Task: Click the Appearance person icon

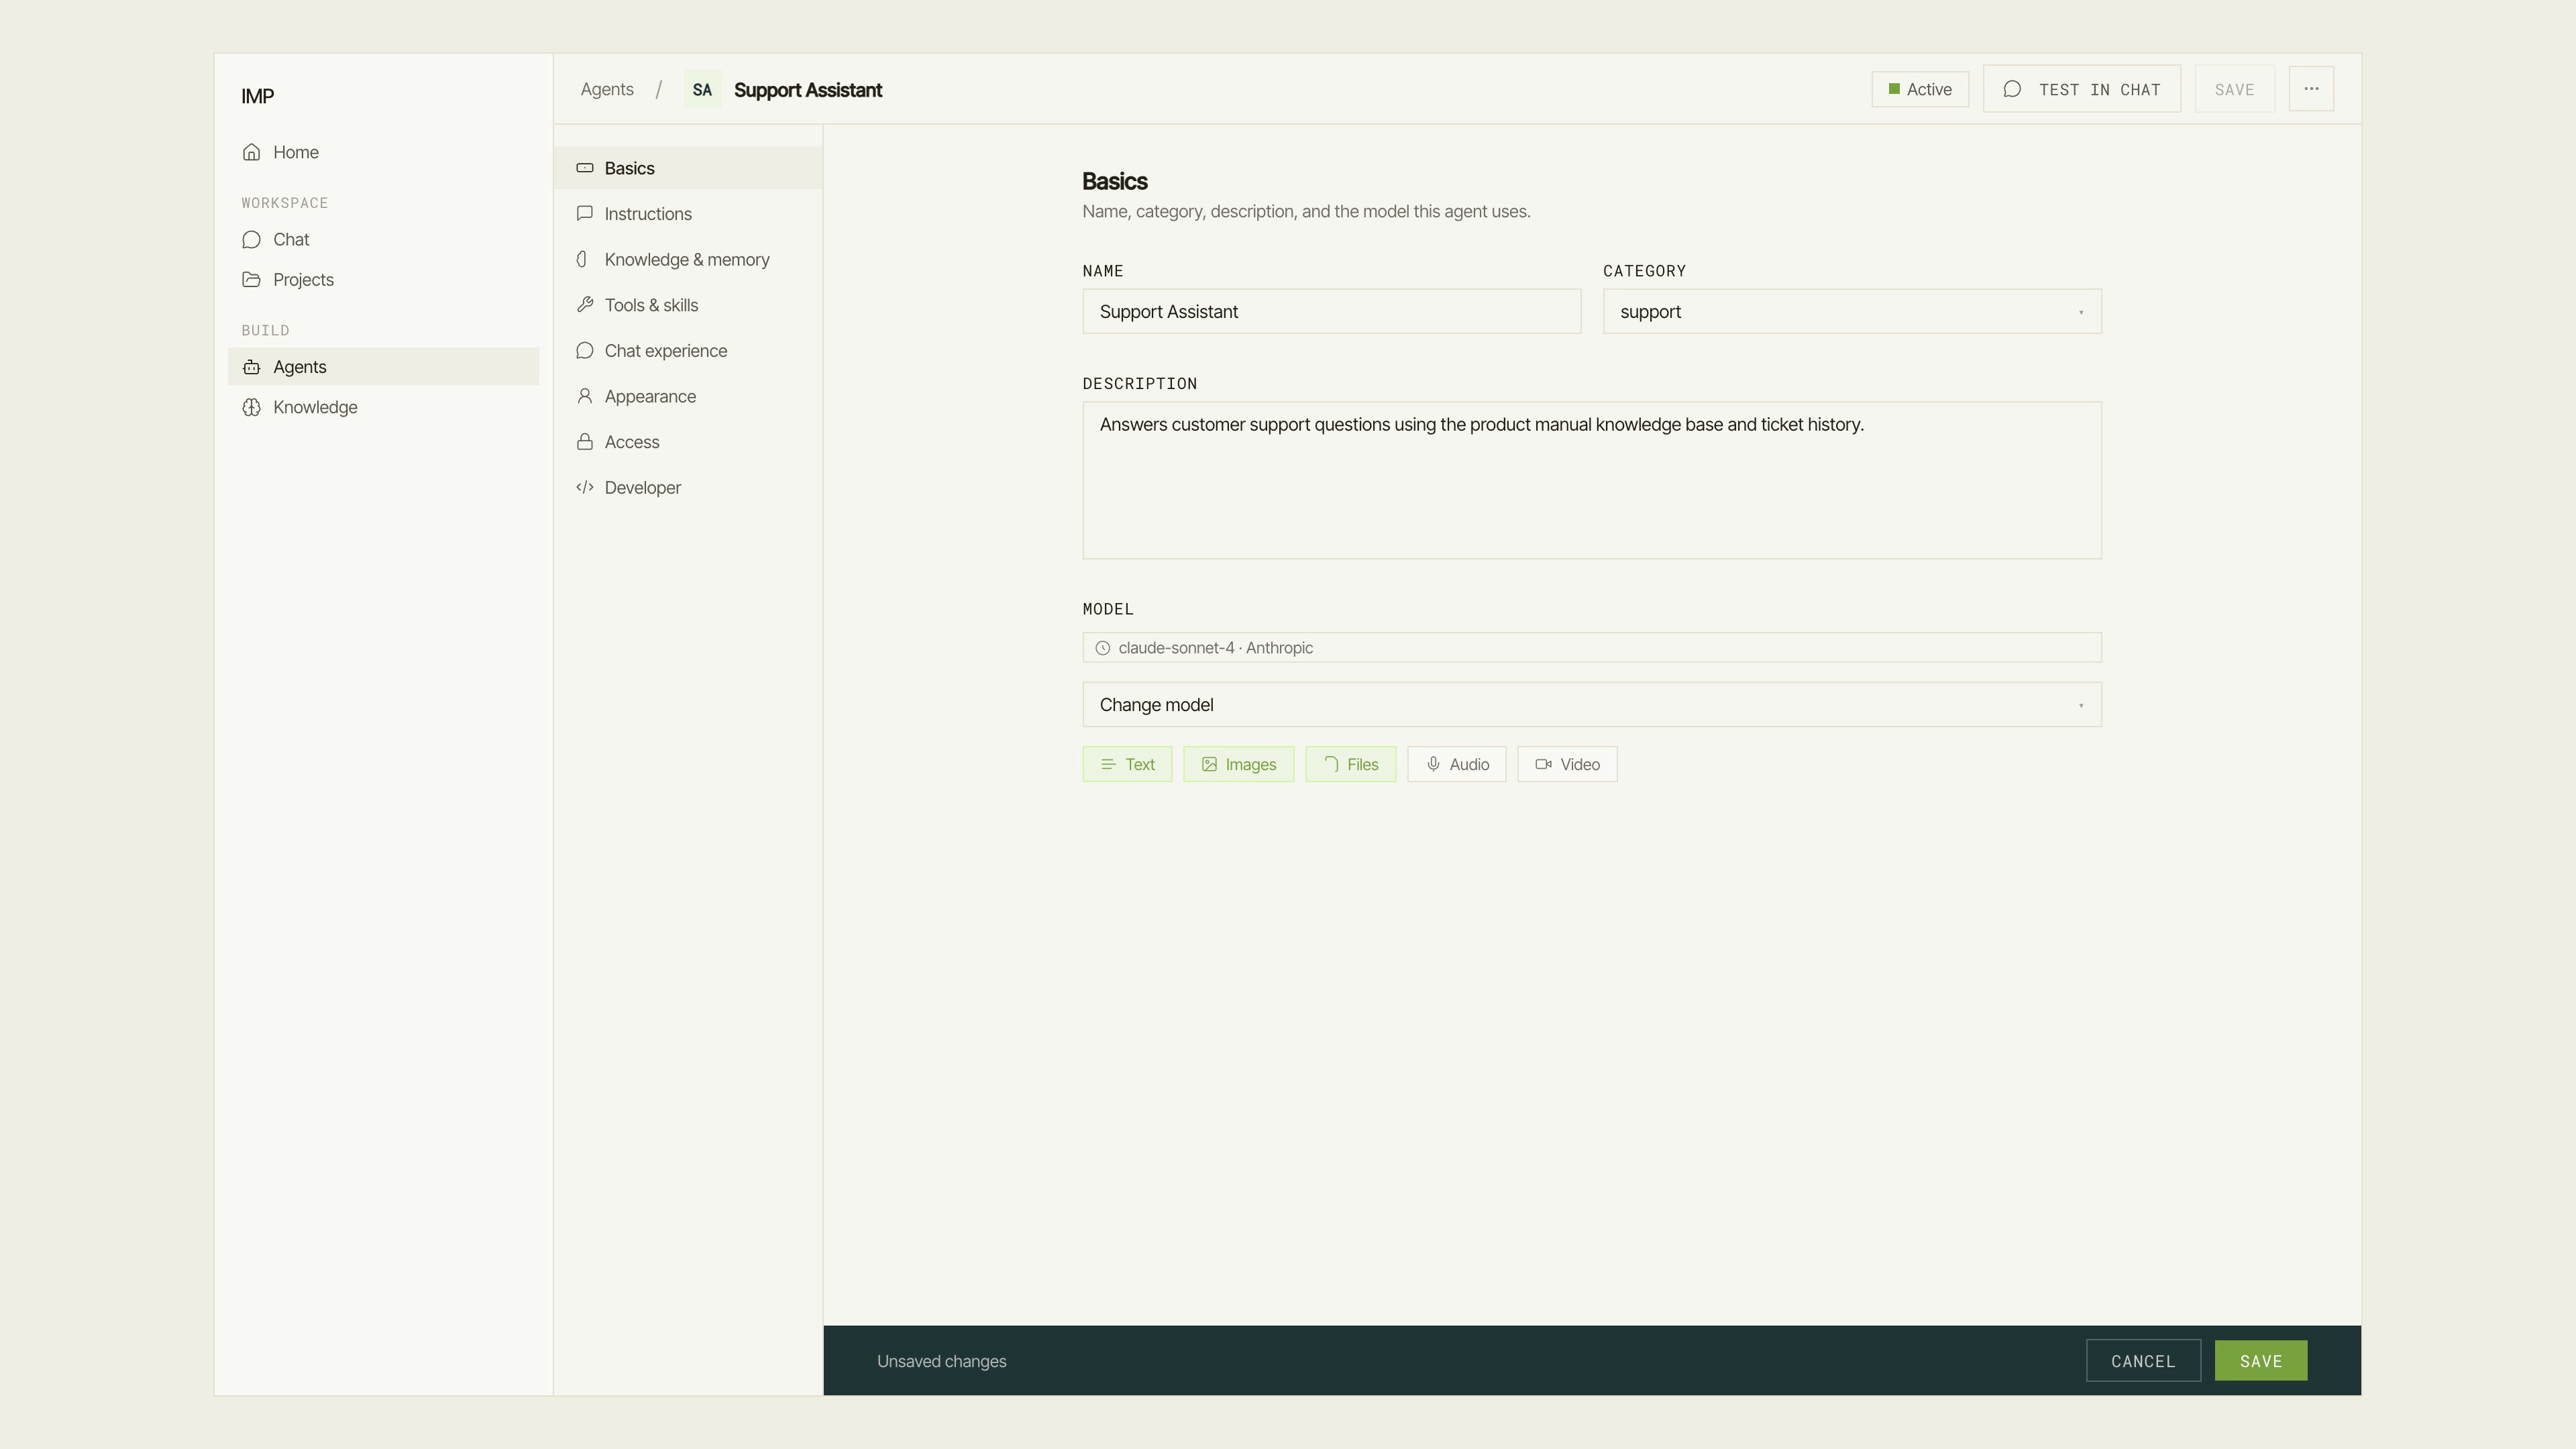Action: [x=585, y=396]
